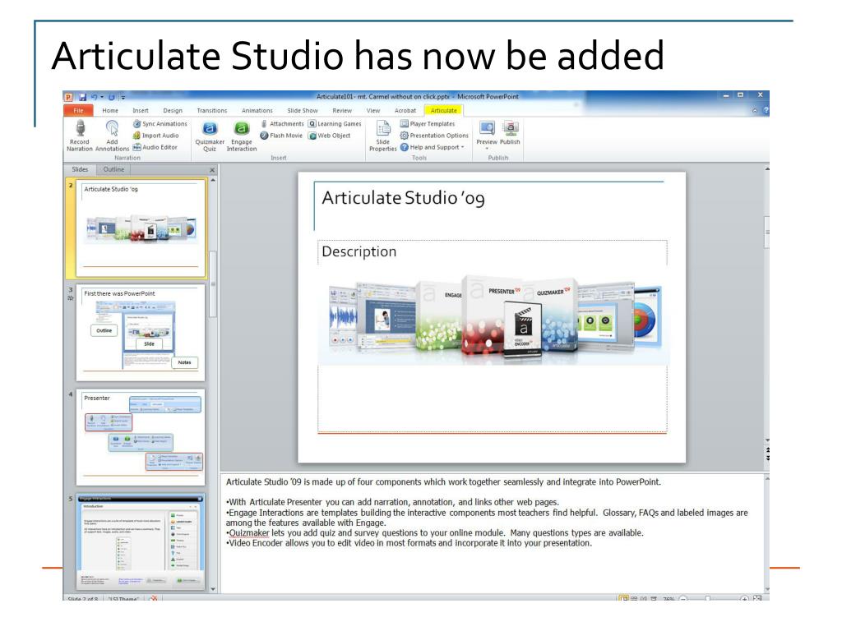The height and width of the screenshot is (631, 842).
Task: Select the Add Annotations tool
Action: pos(112,136)
